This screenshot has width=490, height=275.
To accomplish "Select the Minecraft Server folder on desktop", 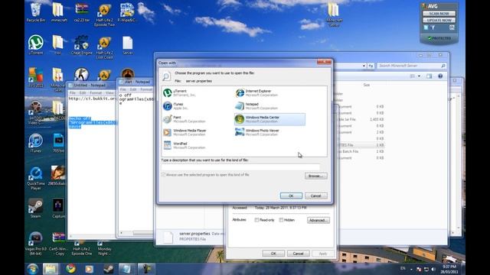I will (334, 15).
